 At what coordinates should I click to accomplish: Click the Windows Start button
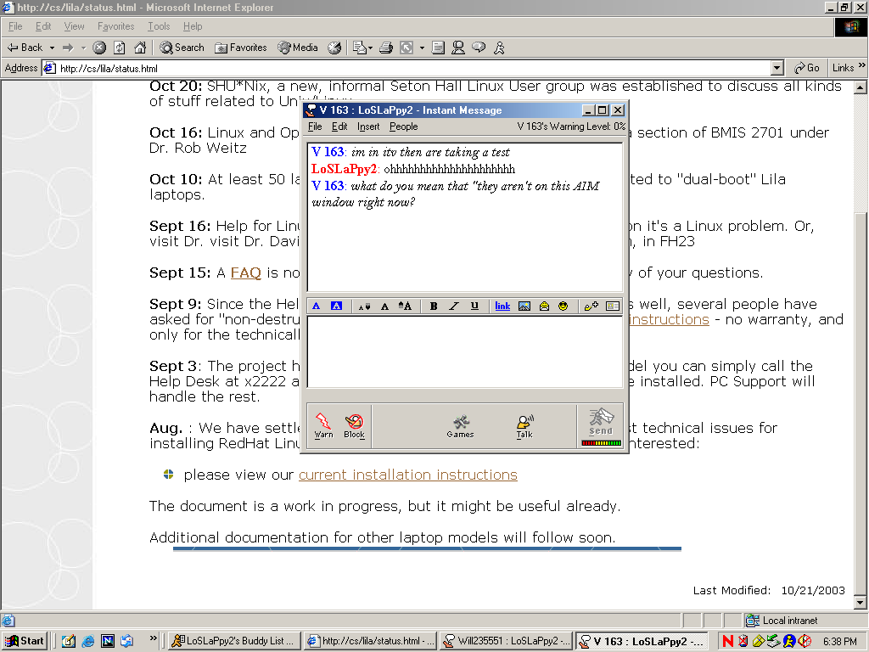point(25,641)
